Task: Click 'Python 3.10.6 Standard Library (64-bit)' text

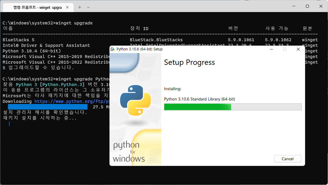Action: coord(199,99)
